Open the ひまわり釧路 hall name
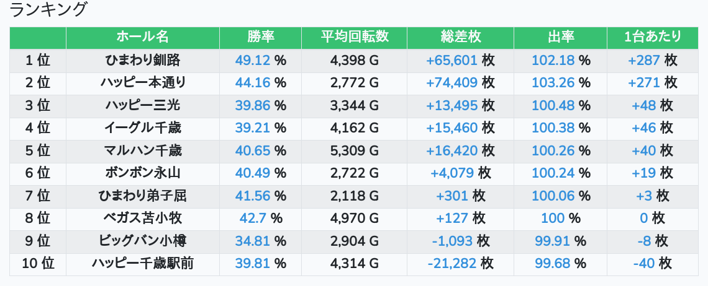Viewport: 708px width, 286px height. coord(143,60)
